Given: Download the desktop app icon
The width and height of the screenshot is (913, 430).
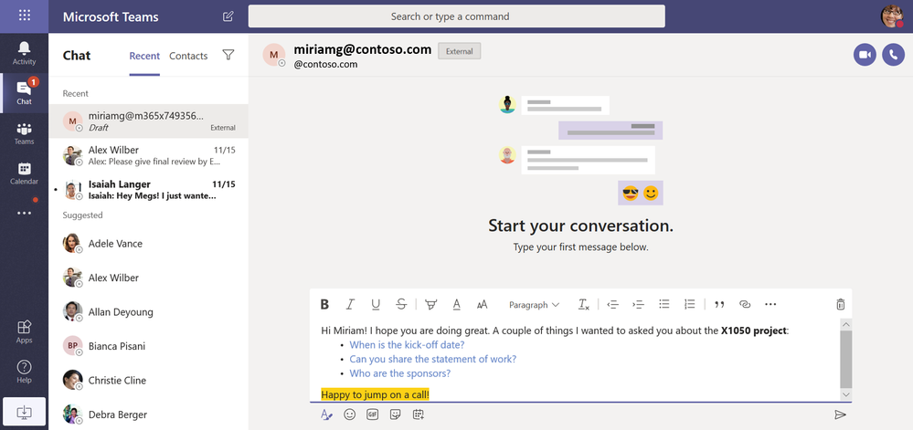Looking at the screenshot, I should tap(24, 412).
